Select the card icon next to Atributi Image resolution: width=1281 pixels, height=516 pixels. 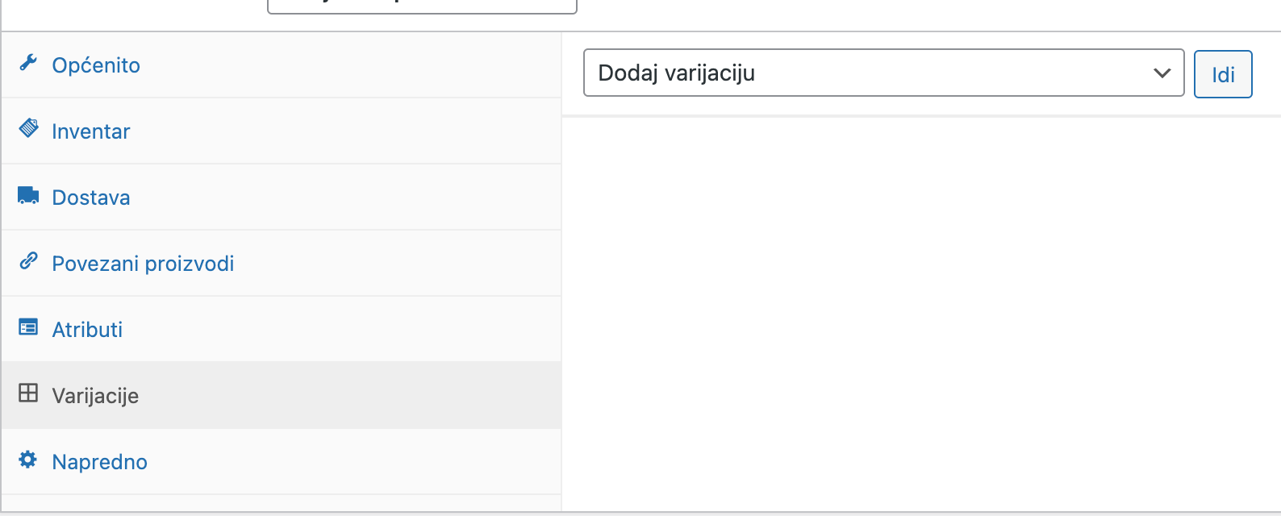click(29, 327)
